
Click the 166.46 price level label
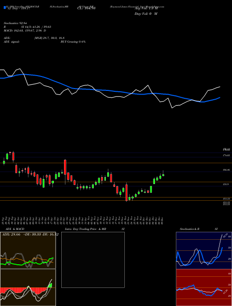click(x=226, y=170)
